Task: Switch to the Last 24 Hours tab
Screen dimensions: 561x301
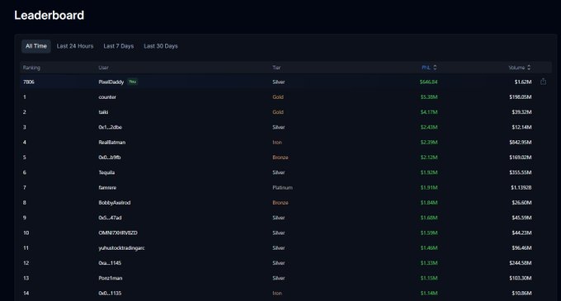Action: pos(75,46)
